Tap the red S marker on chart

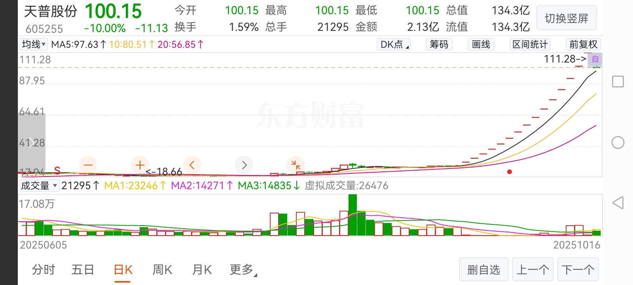pos(57,171)
